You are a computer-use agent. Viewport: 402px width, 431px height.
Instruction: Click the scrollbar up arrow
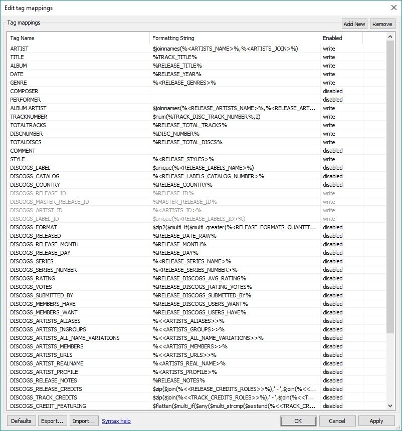tap(390, 37)
